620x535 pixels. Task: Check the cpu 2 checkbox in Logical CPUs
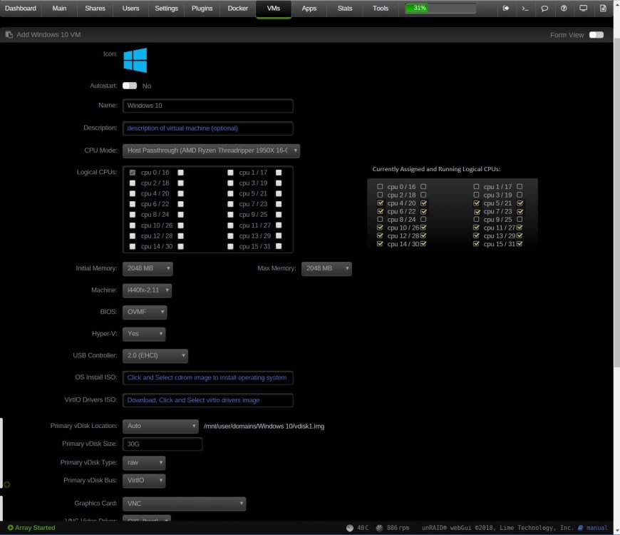pos(133,183)
